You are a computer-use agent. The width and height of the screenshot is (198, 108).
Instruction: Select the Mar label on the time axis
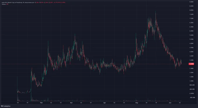click(x=71, y=103)
